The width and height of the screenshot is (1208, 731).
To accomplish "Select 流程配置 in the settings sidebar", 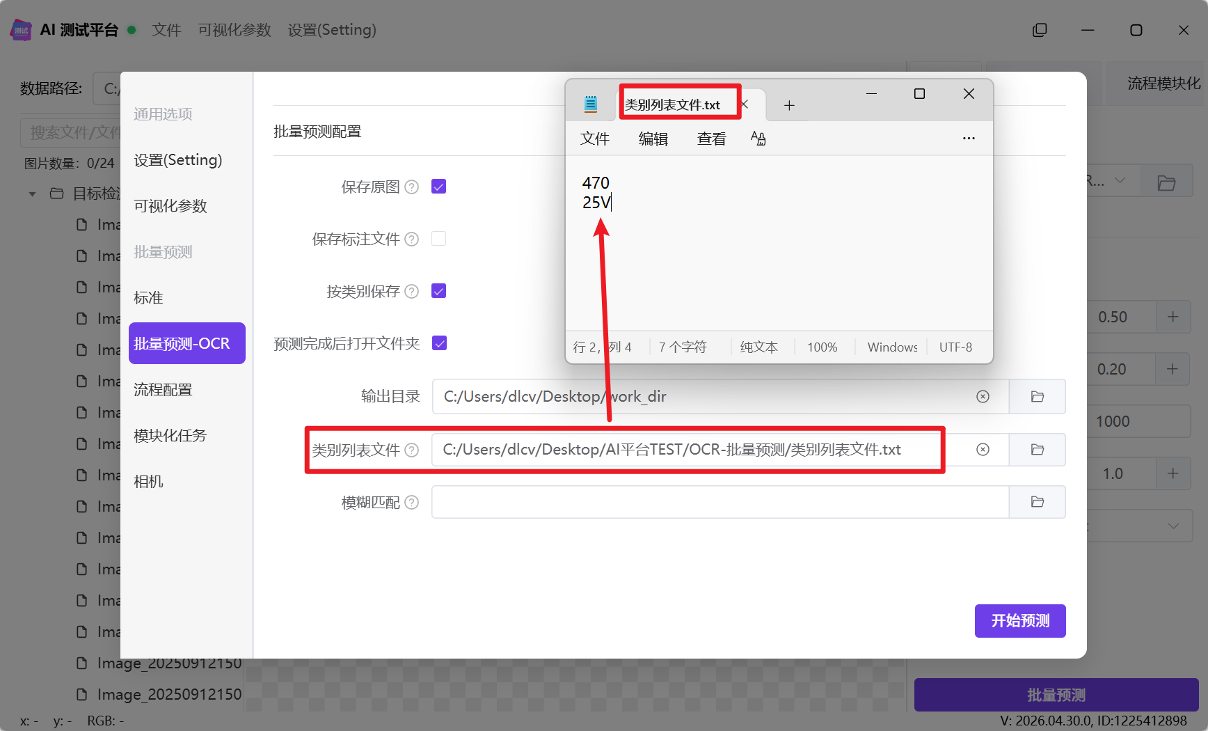I will click(163, 389).
